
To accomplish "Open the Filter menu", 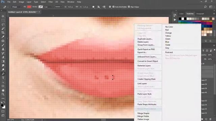I will pyautogui.click(x=51, y=2).
